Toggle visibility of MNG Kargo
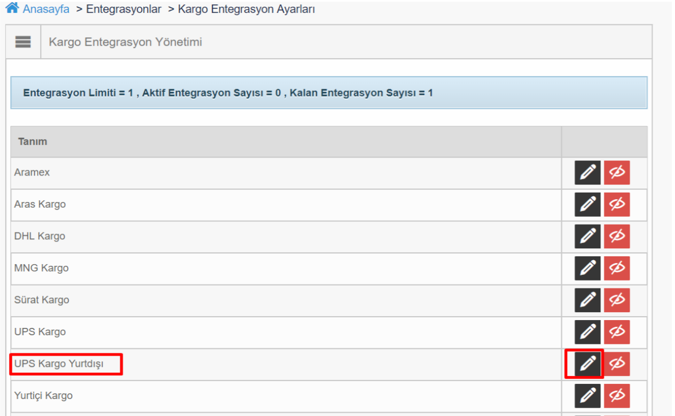Viewport: 675px width, 416px height. coord(616,268)
